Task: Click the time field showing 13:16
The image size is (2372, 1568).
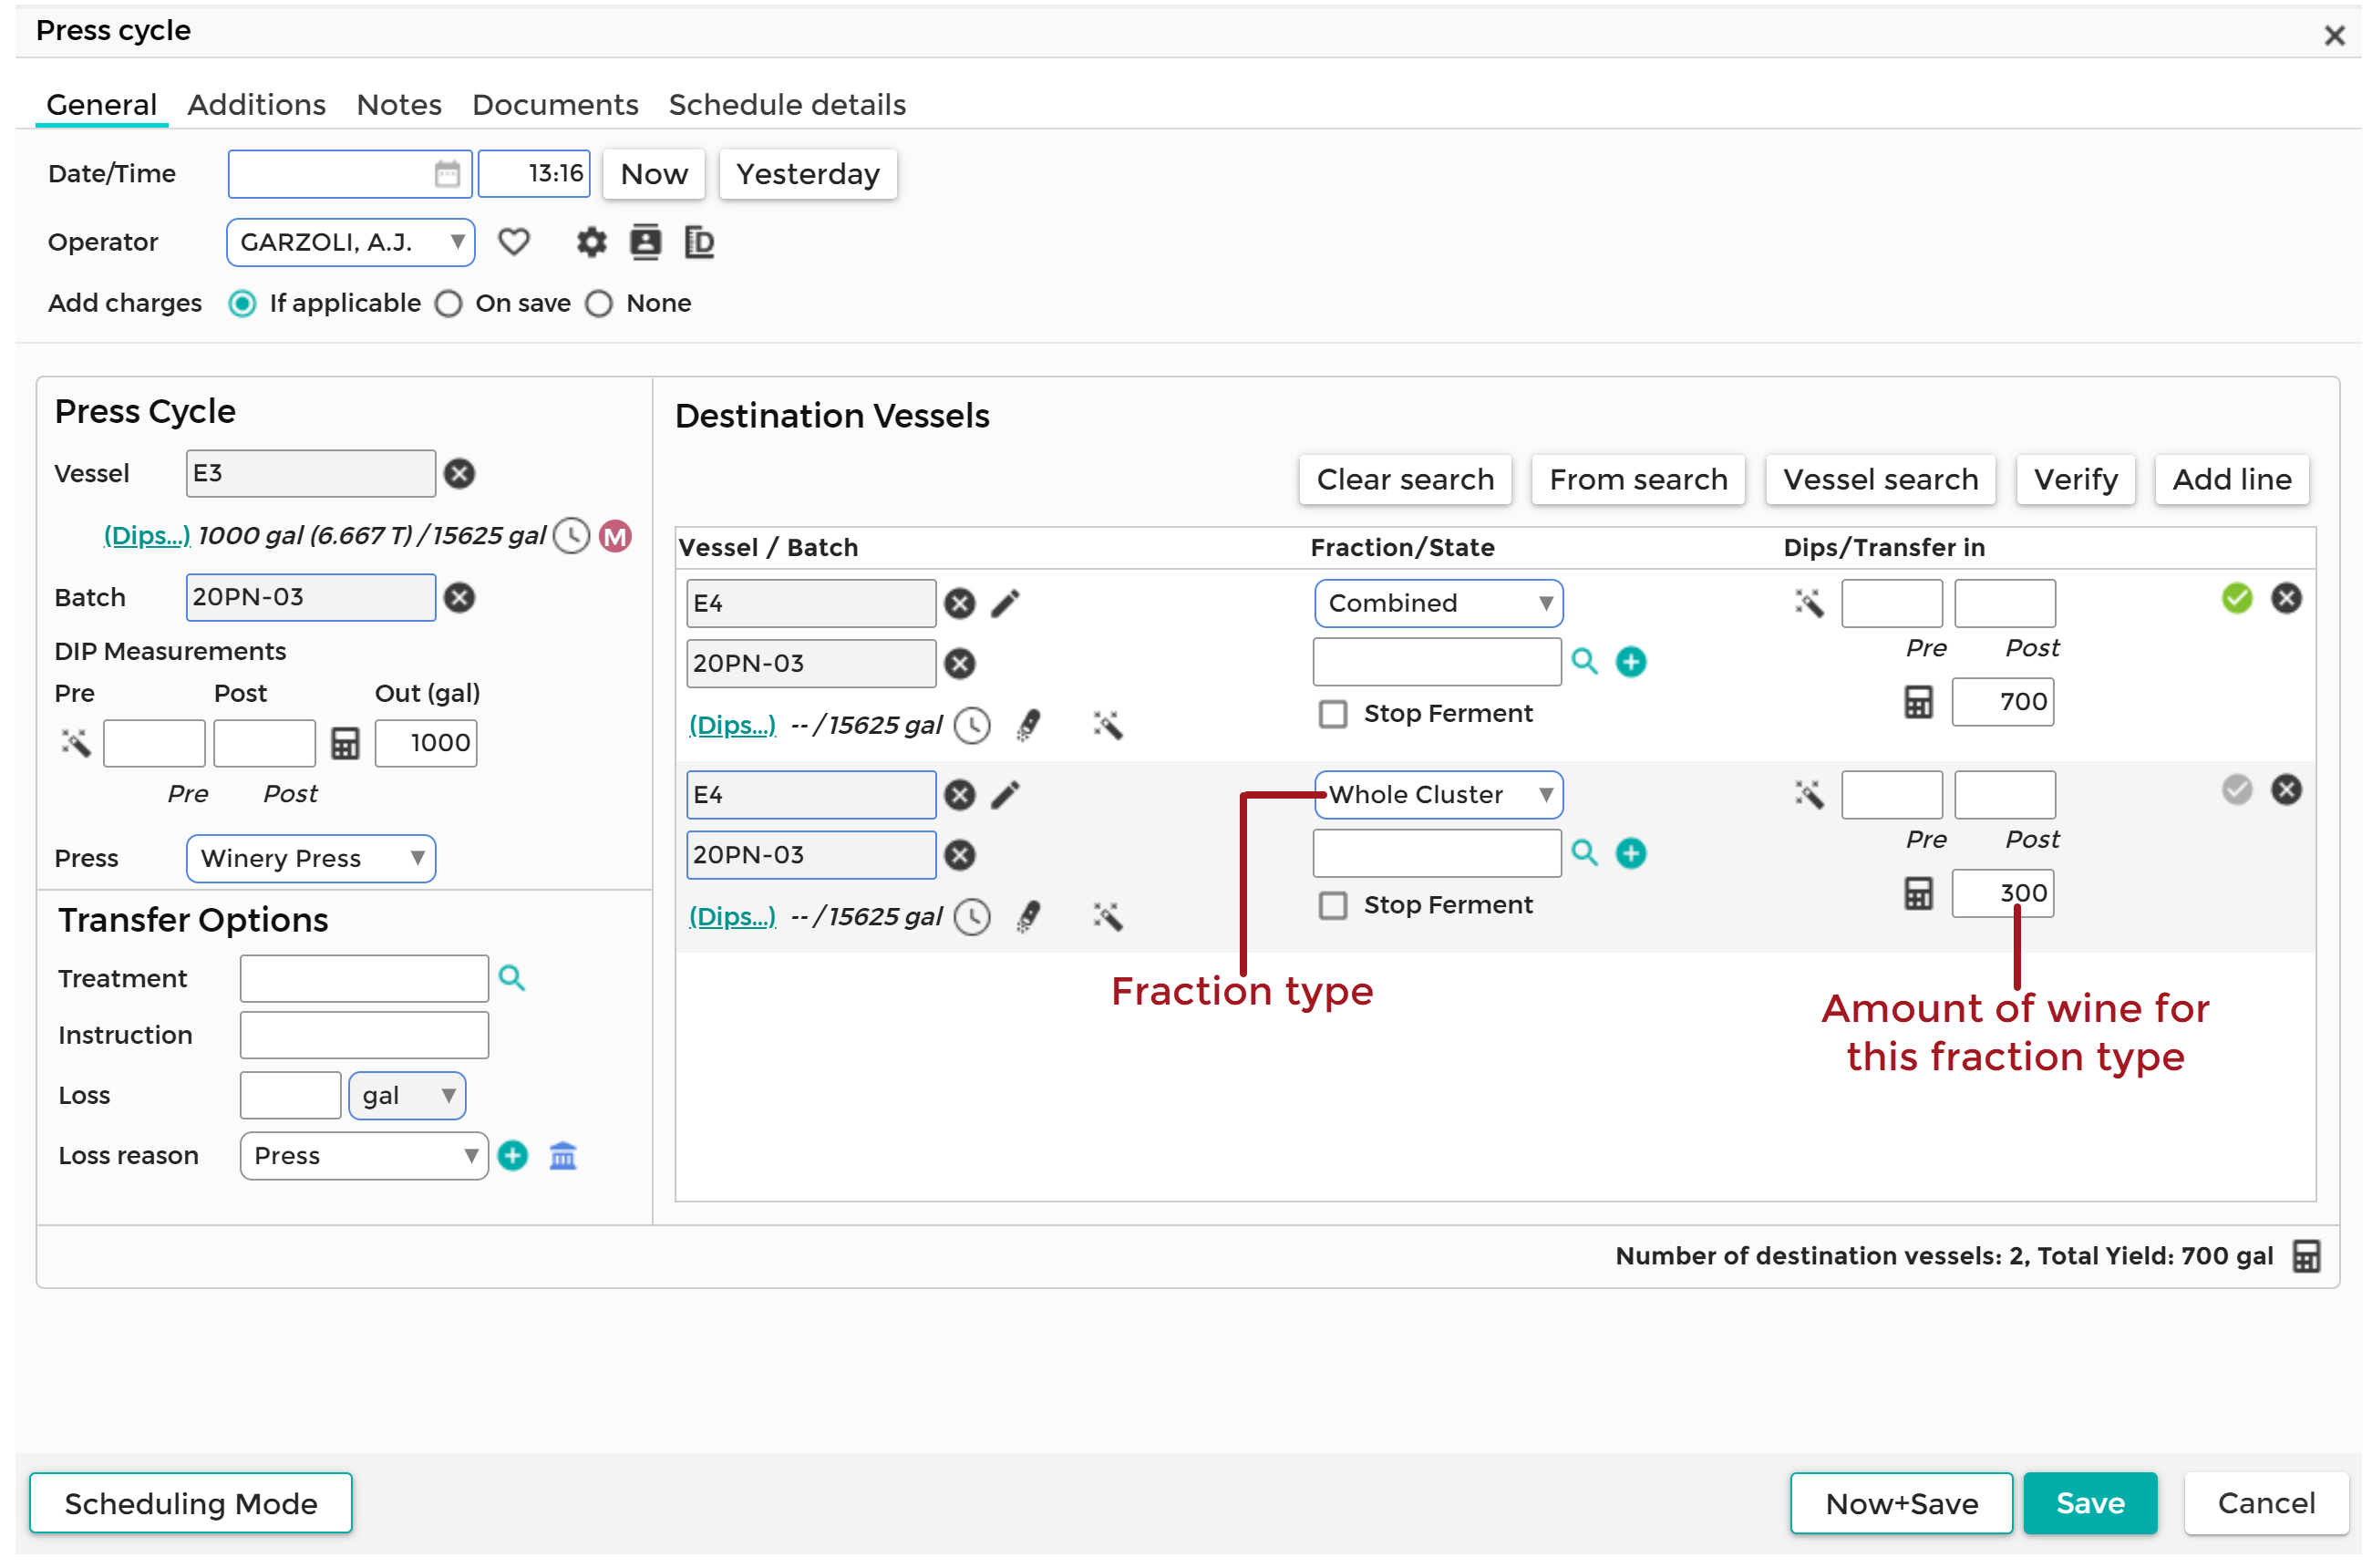Action: pos(534,174)
